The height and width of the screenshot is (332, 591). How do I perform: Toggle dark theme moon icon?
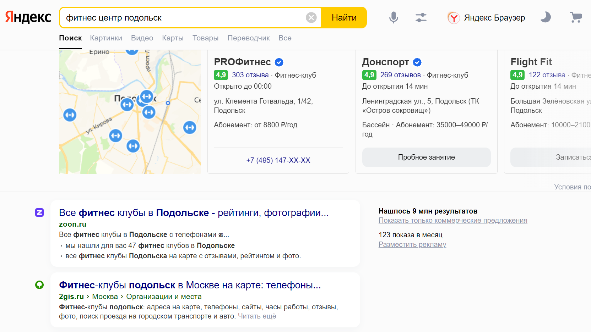tap(546, 17)
